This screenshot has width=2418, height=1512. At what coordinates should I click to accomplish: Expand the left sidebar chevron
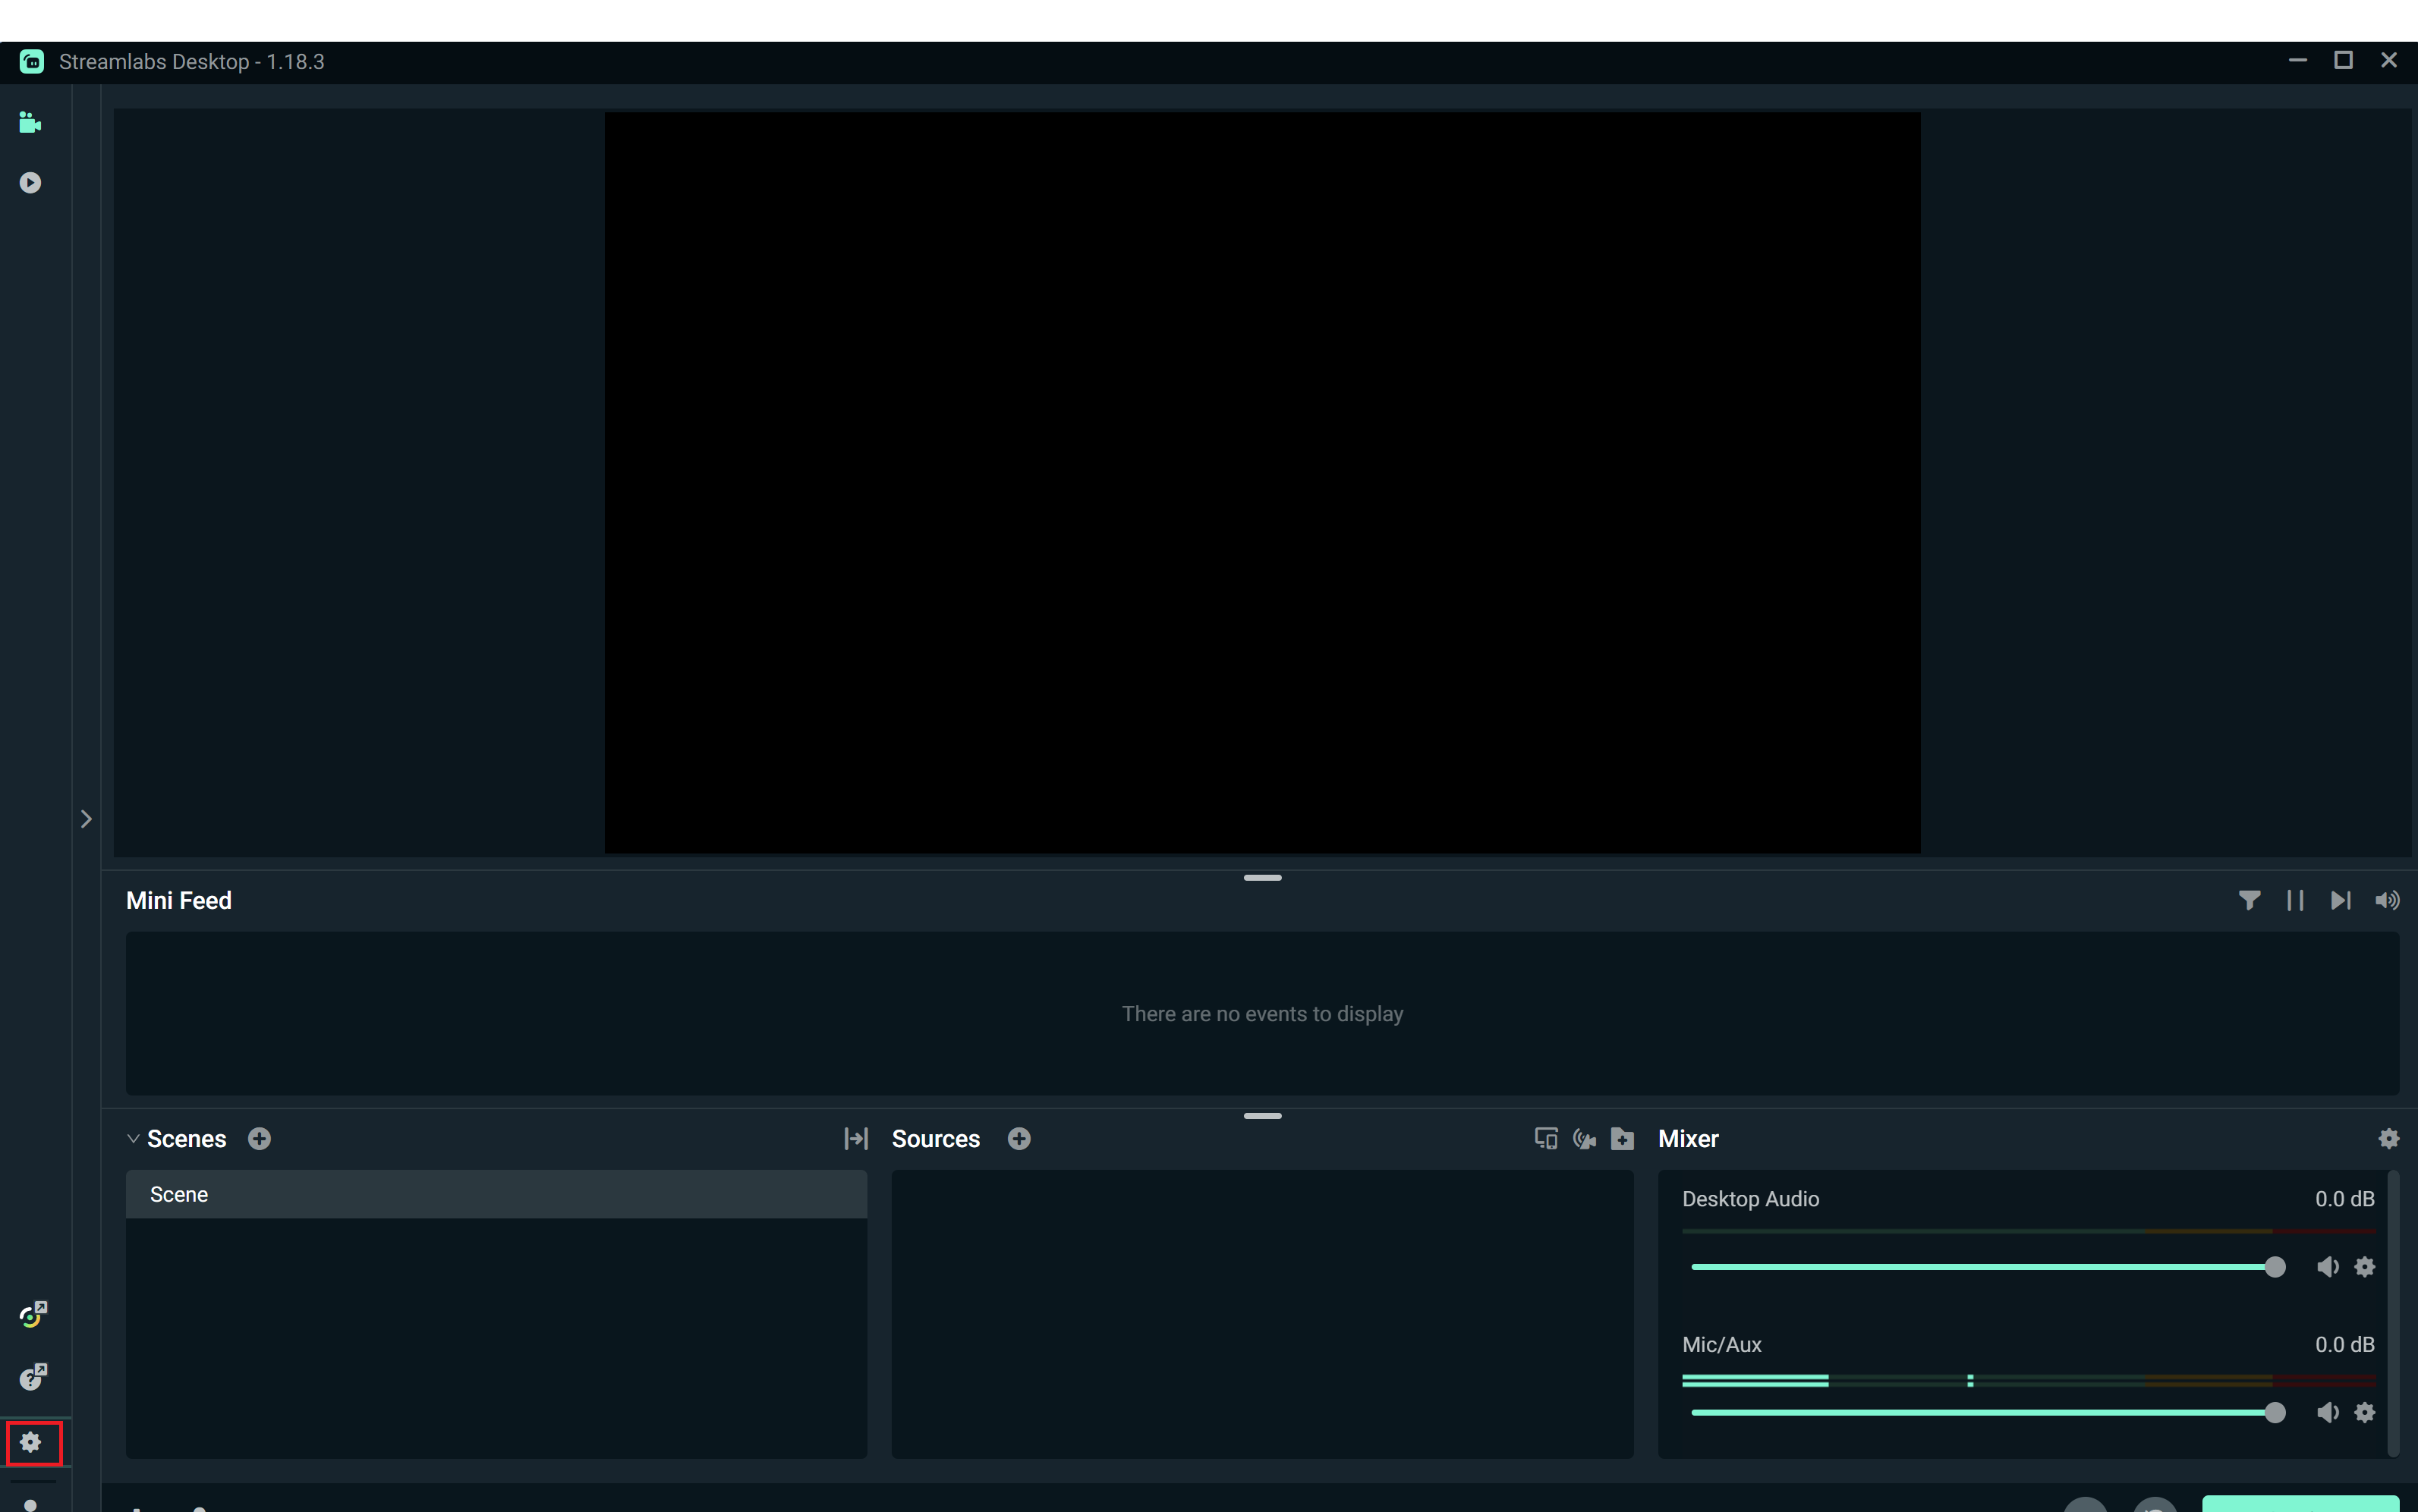pyautogui.click(x=86, y=819)
